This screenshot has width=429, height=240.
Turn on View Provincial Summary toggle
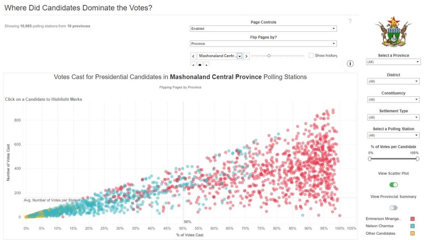393,208
